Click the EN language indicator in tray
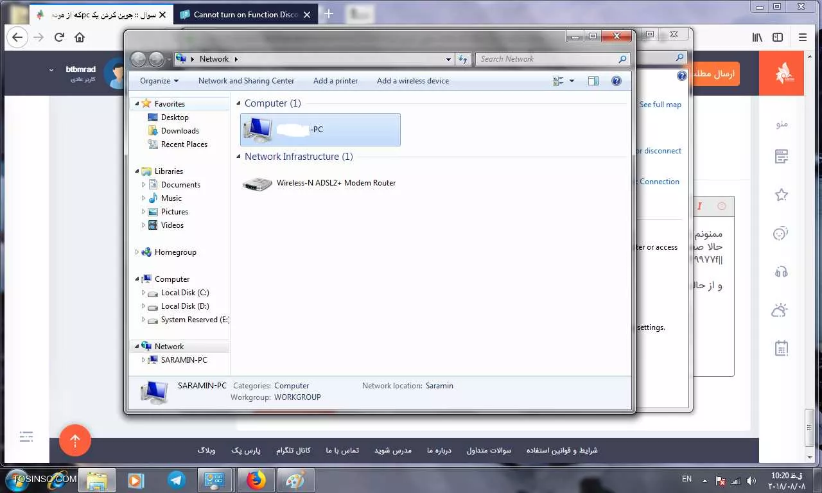Image resolution: width=822 pixels, height=493 pixels. (x=686, y=479)
